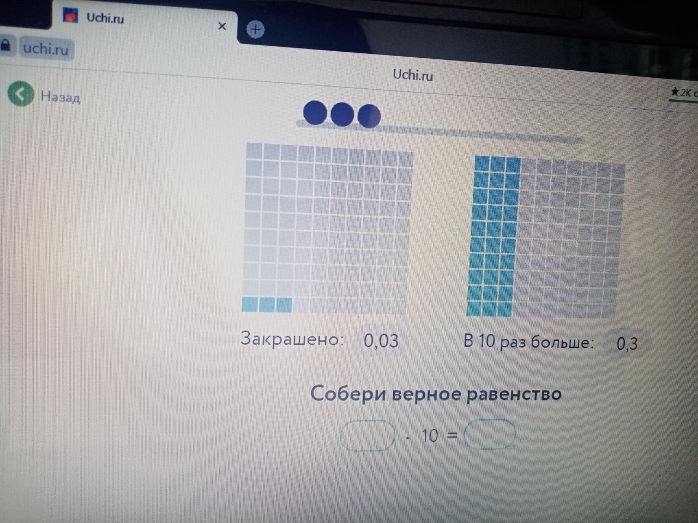Pick the 0,03 number chip

pyautogui.click(x=381, y=341)
